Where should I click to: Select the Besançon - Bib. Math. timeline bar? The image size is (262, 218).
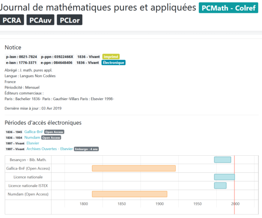point(222,160)
